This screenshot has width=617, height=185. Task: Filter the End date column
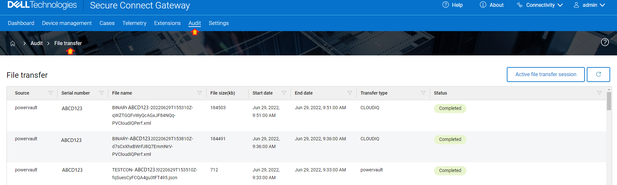coord(350,93)
